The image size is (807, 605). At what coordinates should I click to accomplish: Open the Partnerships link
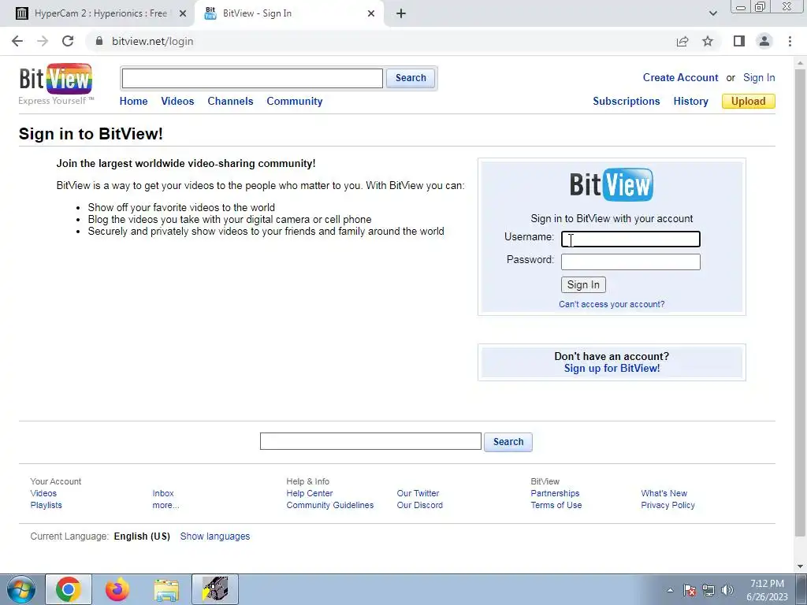click(x=555, y=493)
